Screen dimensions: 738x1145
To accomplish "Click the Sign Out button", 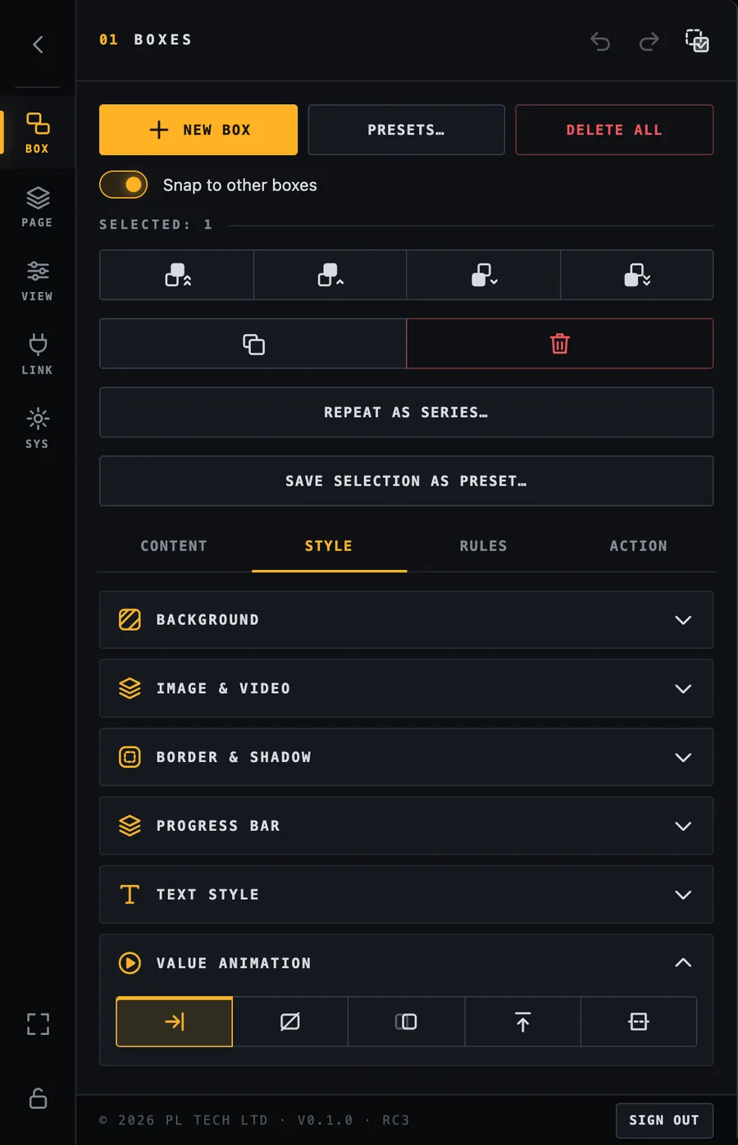I will (664, 1120).
